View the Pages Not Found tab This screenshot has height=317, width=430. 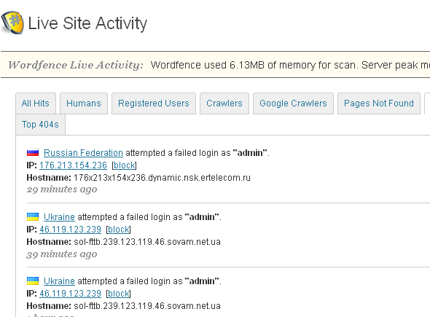pyautogui.click(x=379, y=103)
